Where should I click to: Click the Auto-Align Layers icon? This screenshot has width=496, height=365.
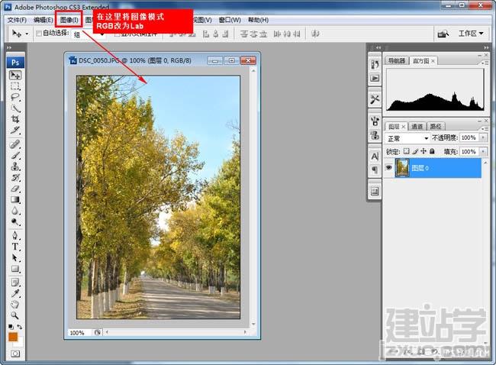(x=315, y=34)
